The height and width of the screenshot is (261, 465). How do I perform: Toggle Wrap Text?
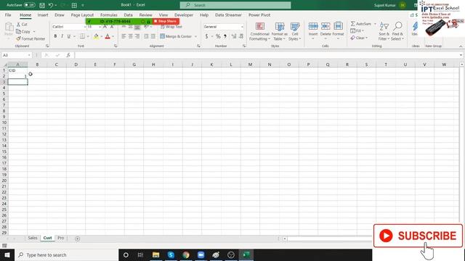tap(171, 27)
